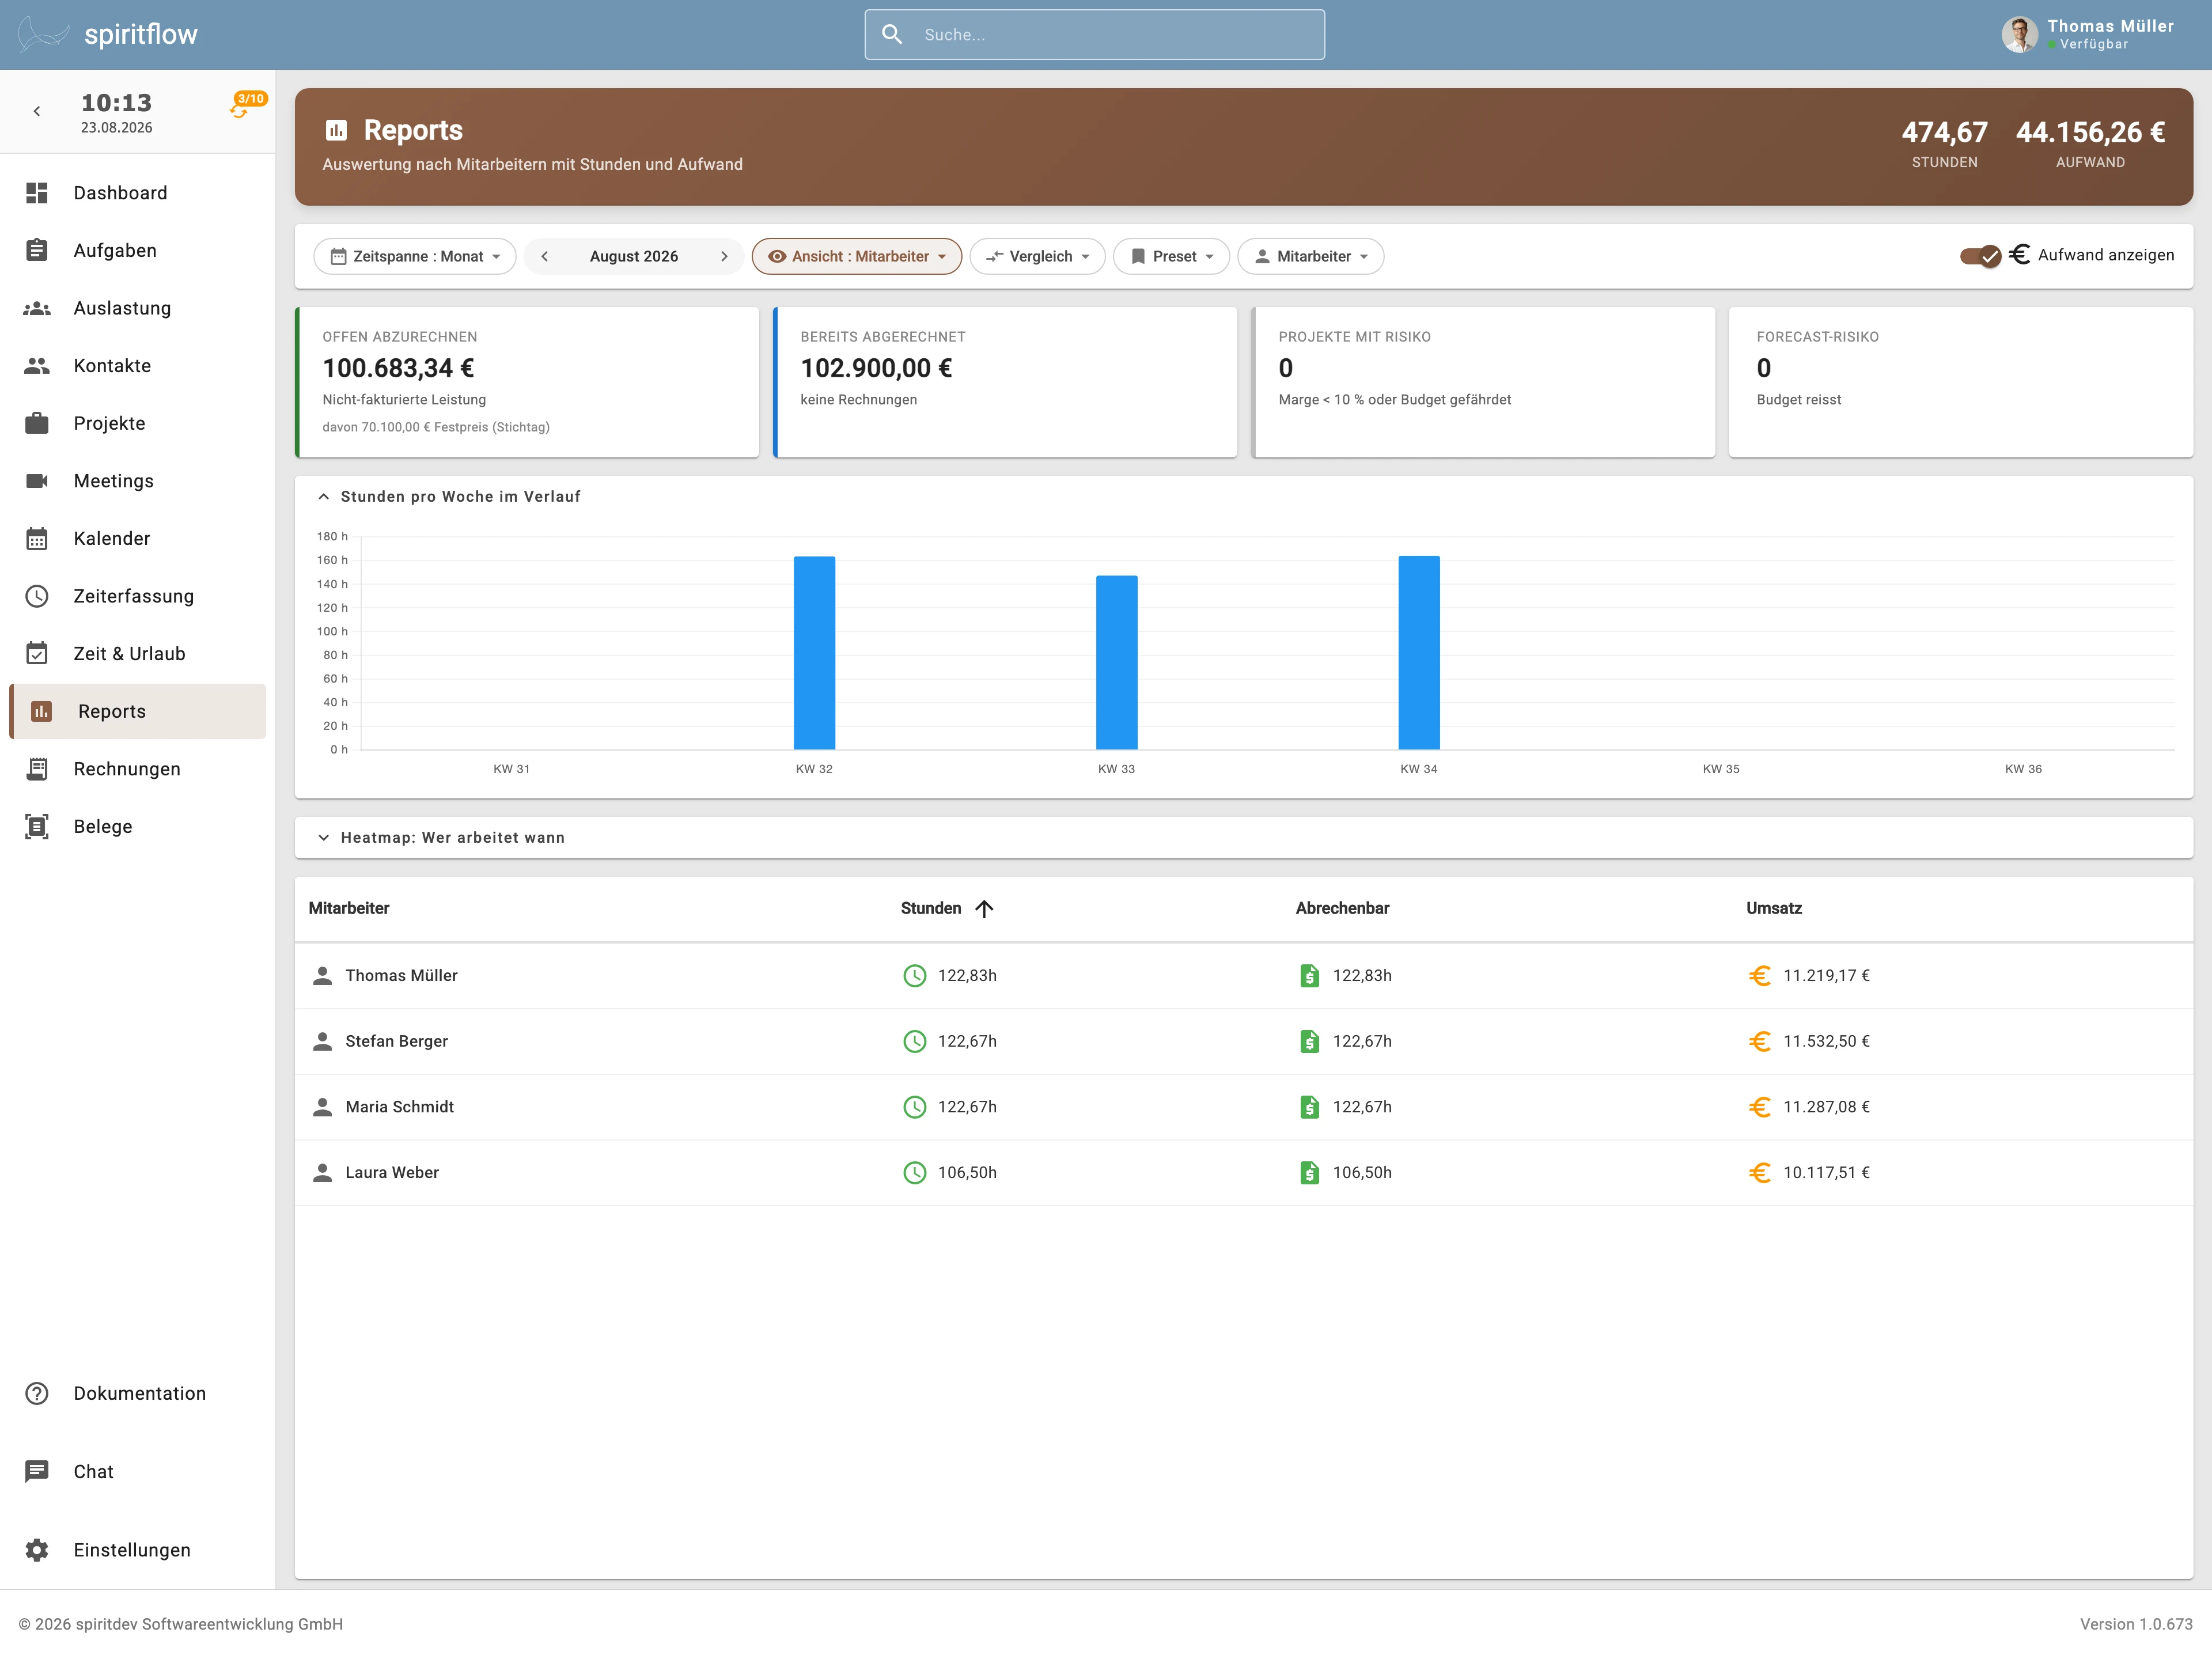
Task: Click the Kontakte people icon
Action: tap(37, 366)
